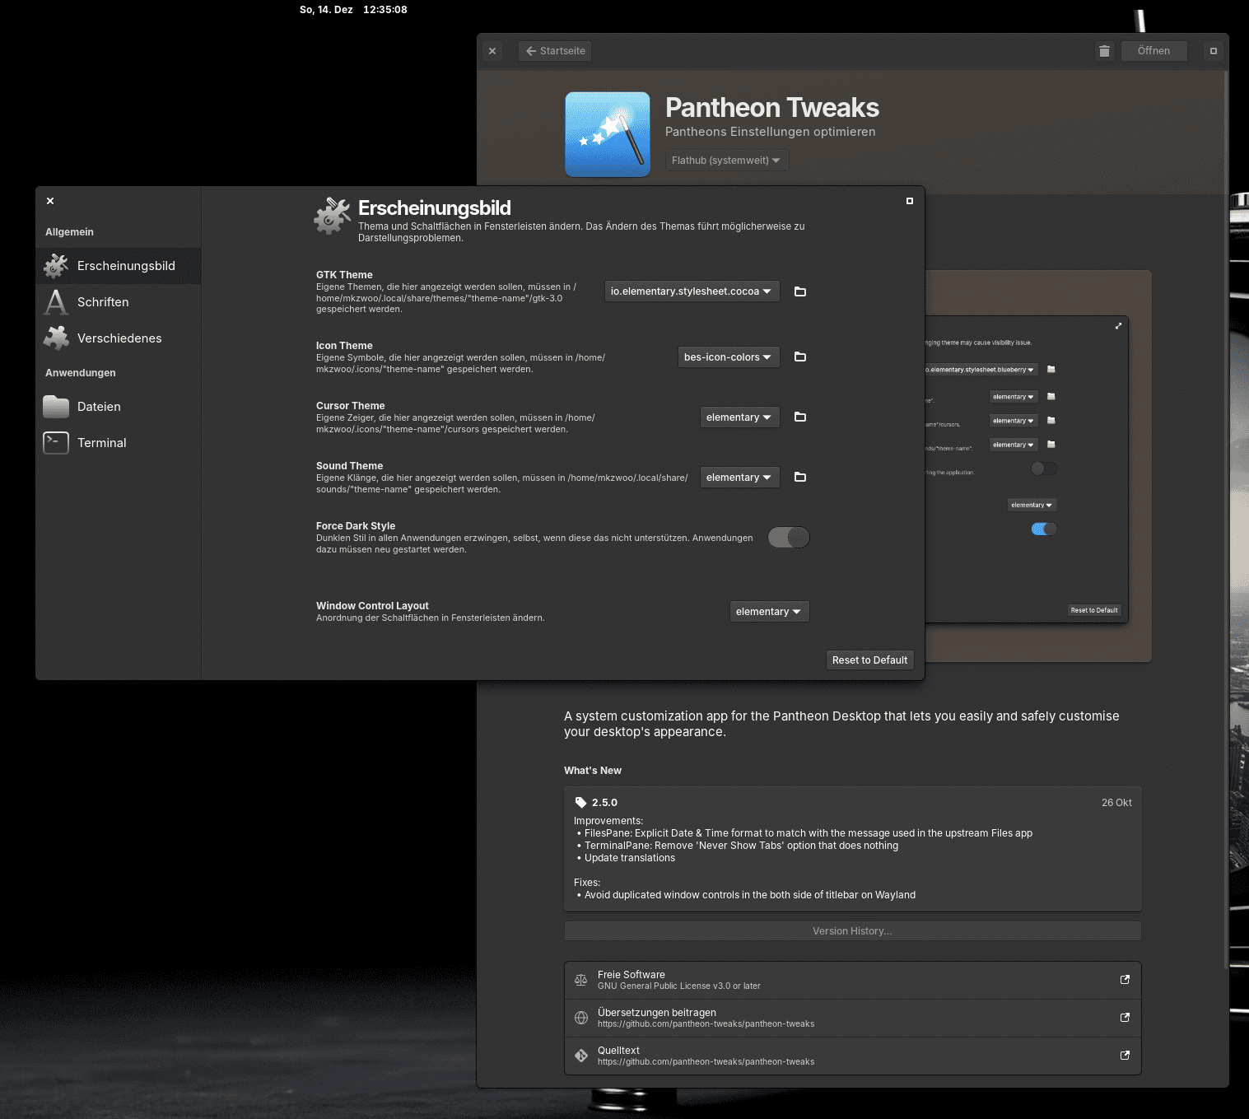The width and height of the screenshot is (1249, 1119).
Task: Click the date and time in top panel
Action: coord(353,10)
